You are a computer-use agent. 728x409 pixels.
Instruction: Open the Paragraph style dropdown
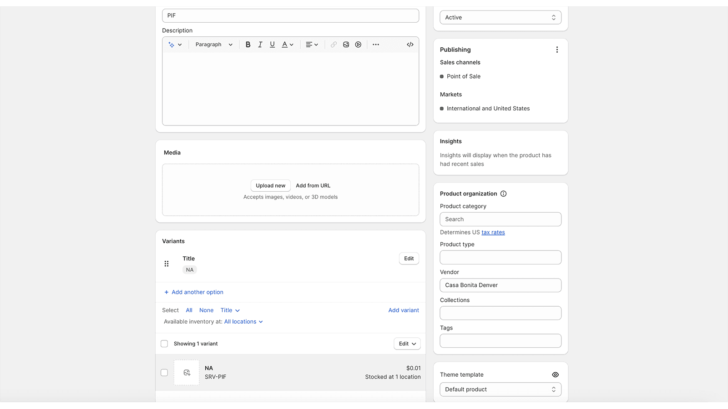point(213,45)
